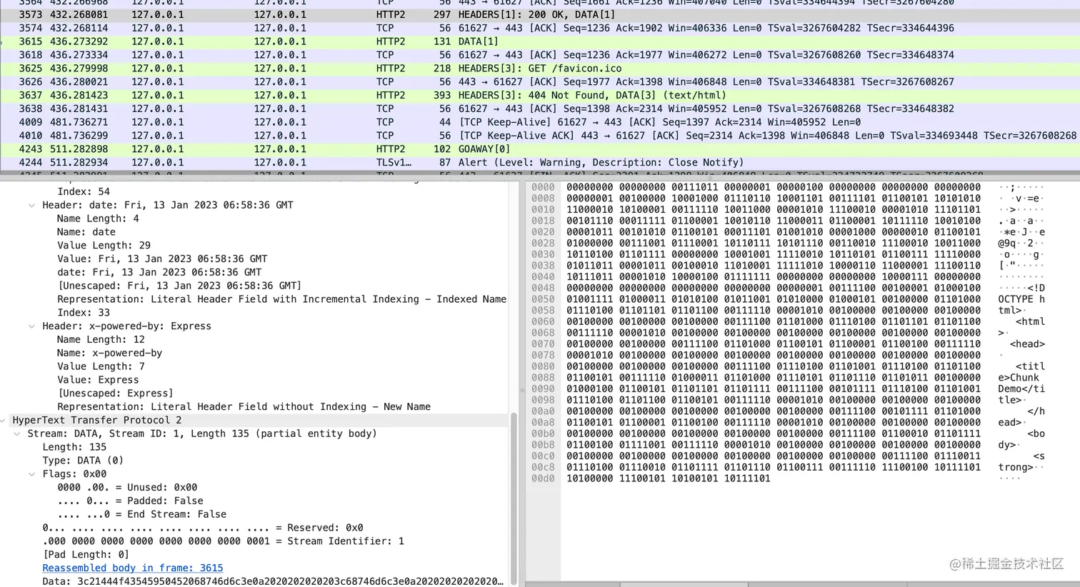The width and height of the screenshot is (1080, 587).
Task: Select 'Stream Identifier: 1' detail line
Action: coord(223,541)
